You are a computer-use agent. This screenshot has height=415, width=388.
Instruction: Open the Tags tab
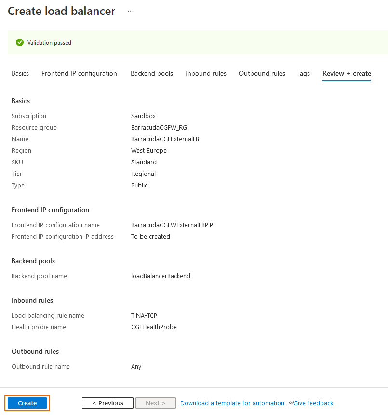[x=303, y=73]
